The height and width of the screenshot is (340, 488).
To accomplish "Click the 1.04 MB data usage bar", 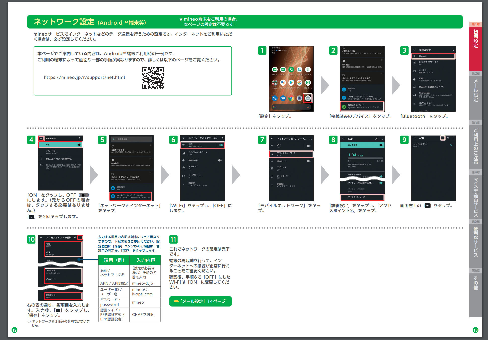I will coord(365,159).
